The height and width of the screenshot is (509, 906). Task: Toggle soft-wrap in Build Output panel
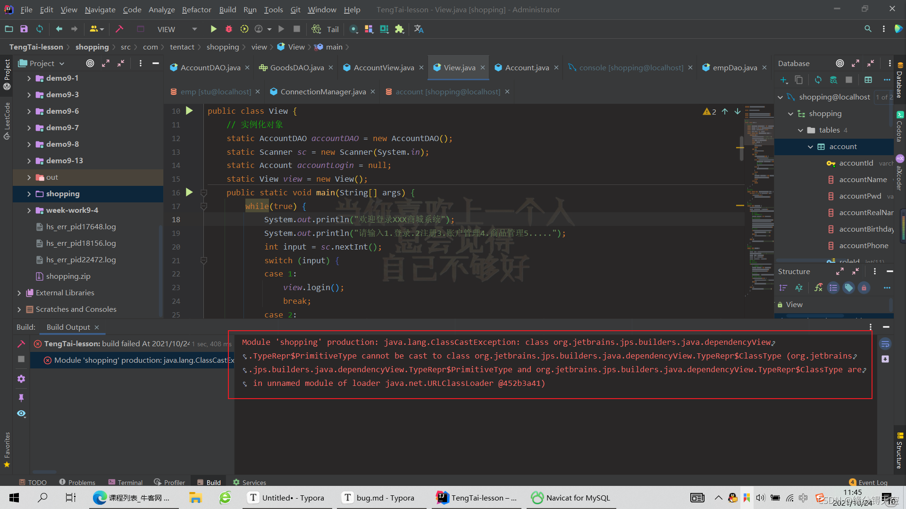(x=886, y=344)
